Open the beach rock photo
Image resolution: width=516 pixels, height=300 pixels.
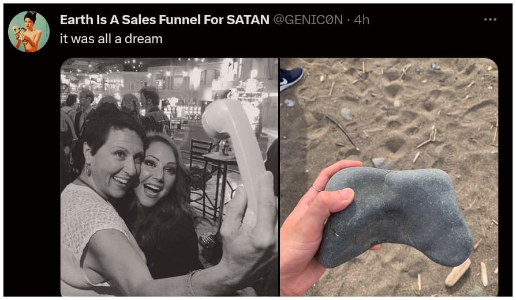pos(389,177)
